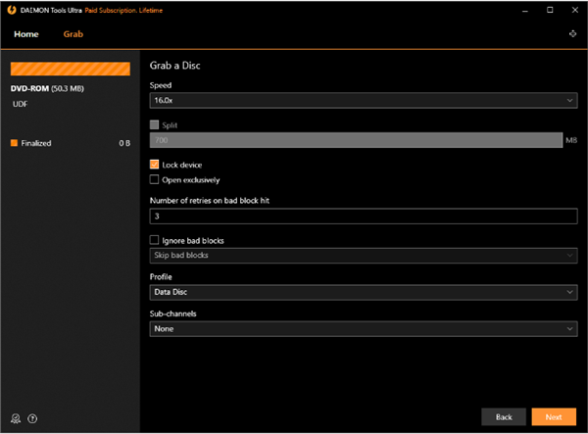This screenshot has height=434, width=588.
Task: Open the Speed dropdown showing 16.0x
Action: click(364, 101)
